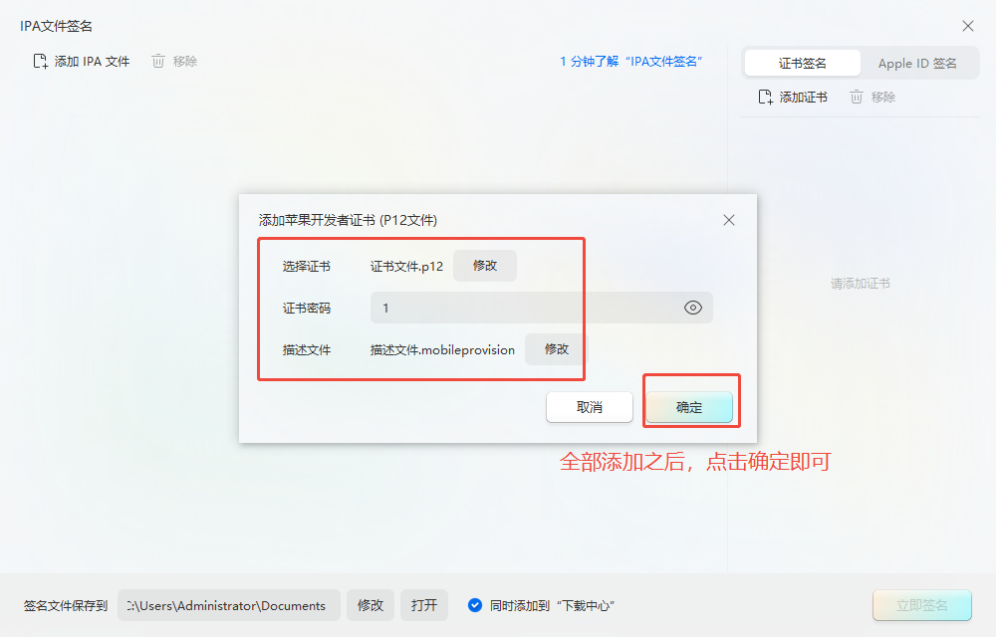Viewport: 996px width, 637px height.
Task: Click the Add IPA file icon
Action: coord(40,62)
